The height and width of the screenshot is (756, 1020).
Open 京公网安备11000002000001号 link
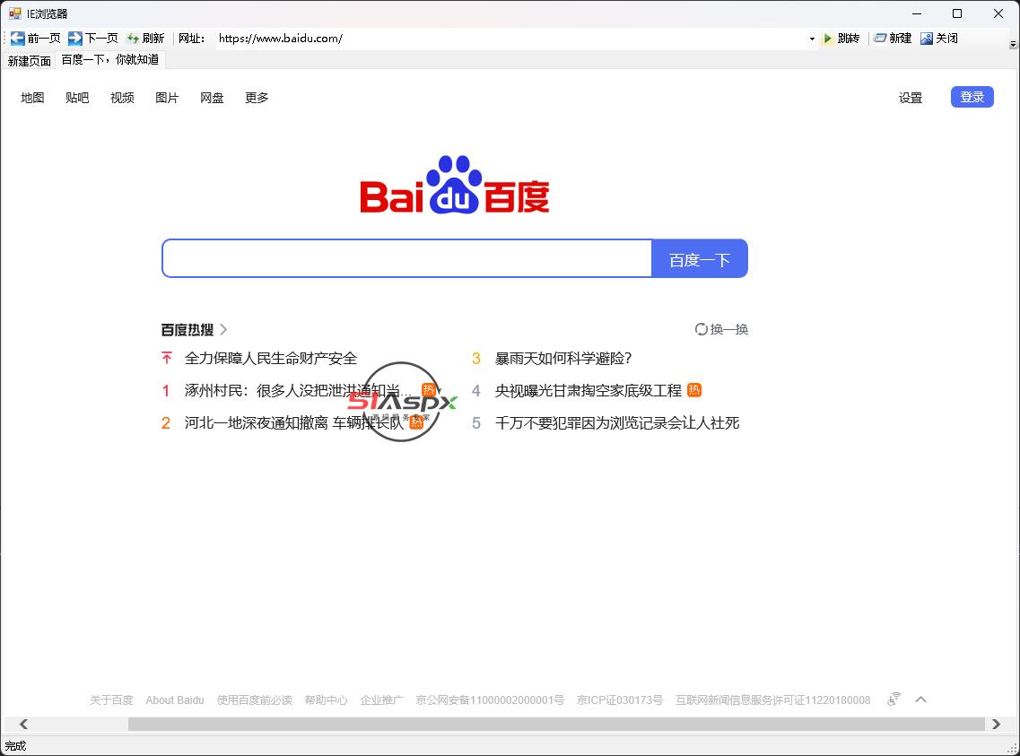click(x=490, y=700)
